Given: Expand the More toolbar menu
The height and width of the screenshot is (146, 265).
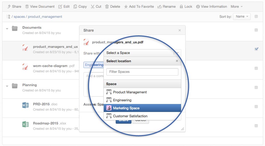Looking at the screenshot, I should coord(237,7).
